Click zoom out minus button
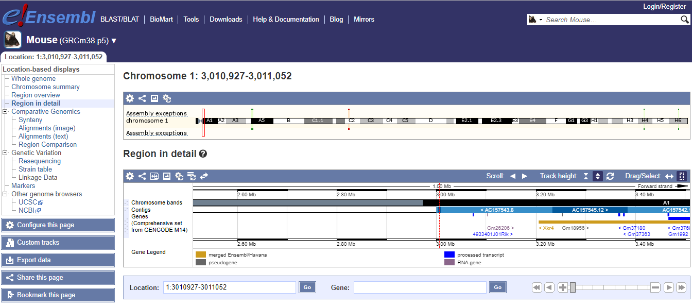The image size is (692, 306). click(x=655, y=287)
